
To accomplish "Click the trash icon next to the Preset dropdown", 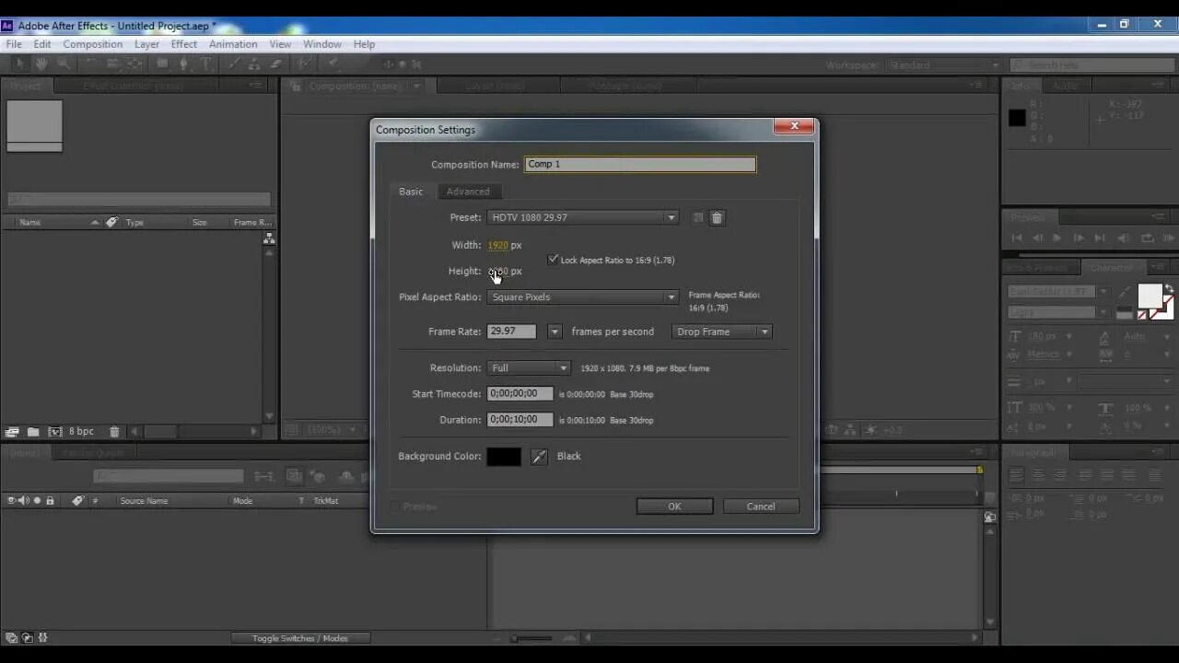I will [x=717, y=218].
